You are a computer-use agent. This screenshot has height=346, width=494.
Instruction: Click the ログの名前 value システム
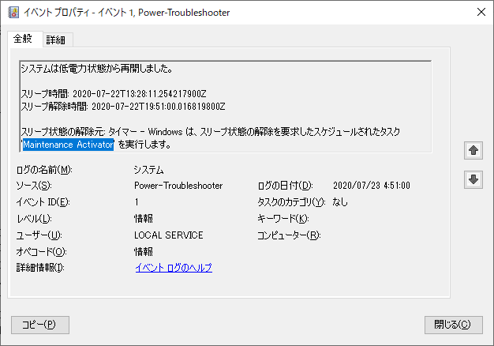(149, 169)
